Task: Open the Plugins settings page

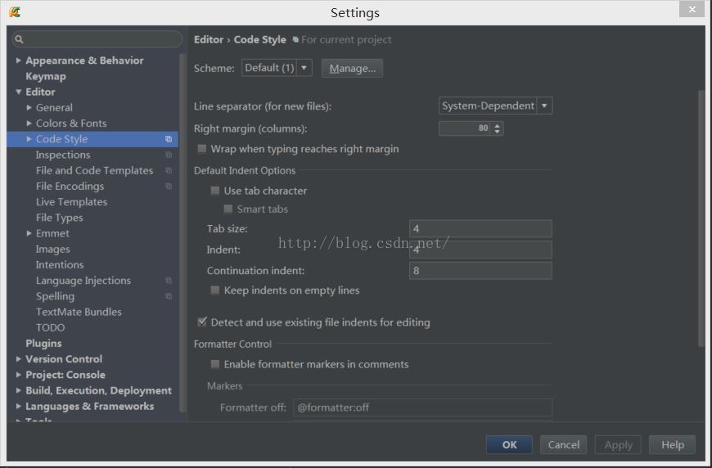Action: 43,344
